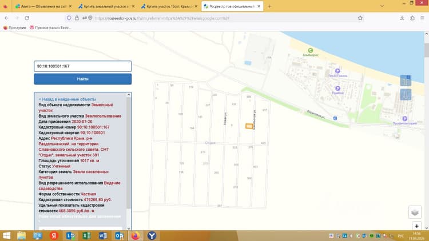429x241 pixels.
Task: Follow the Назад в найденные объекты link
Action: click(67, 99)
